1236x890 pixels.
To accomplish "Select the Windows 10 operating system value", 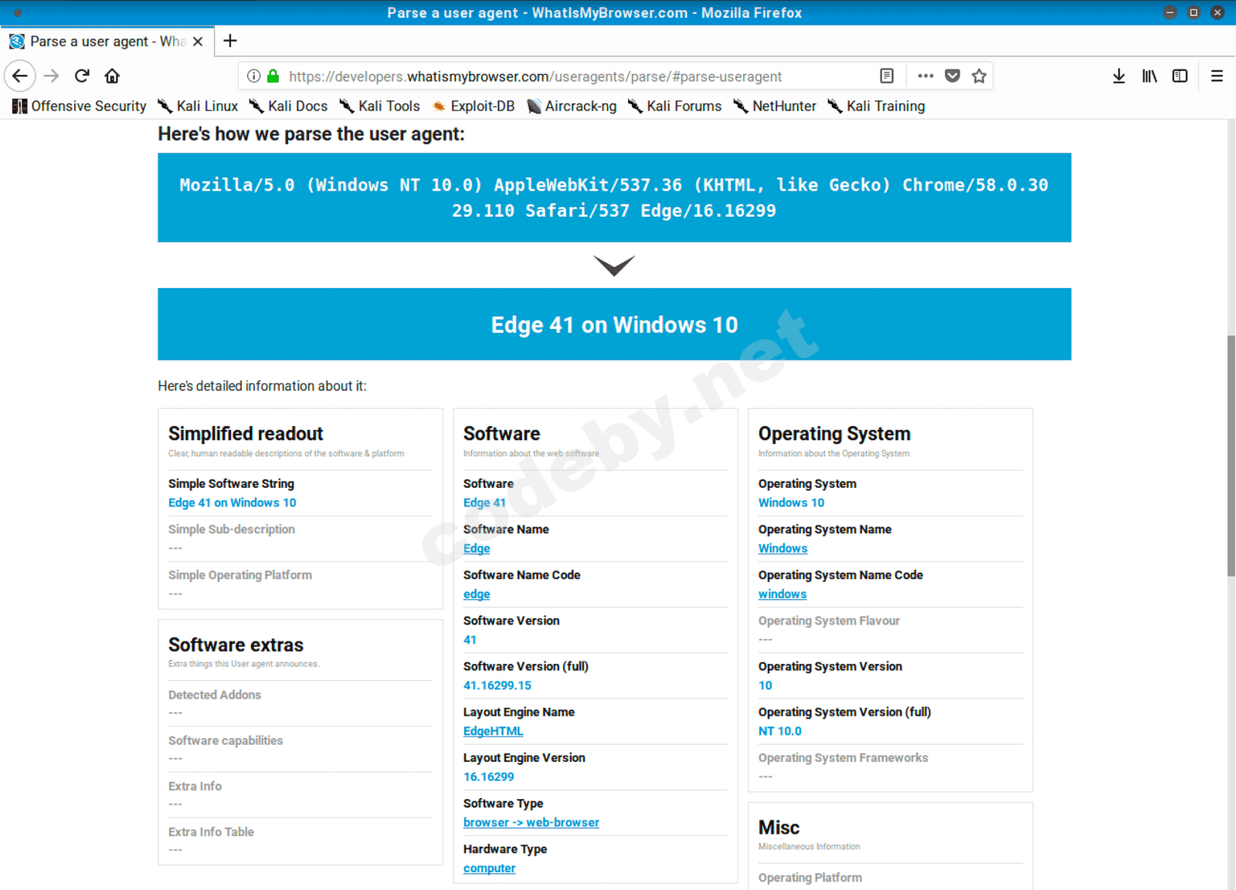I will tap(791, 503).
